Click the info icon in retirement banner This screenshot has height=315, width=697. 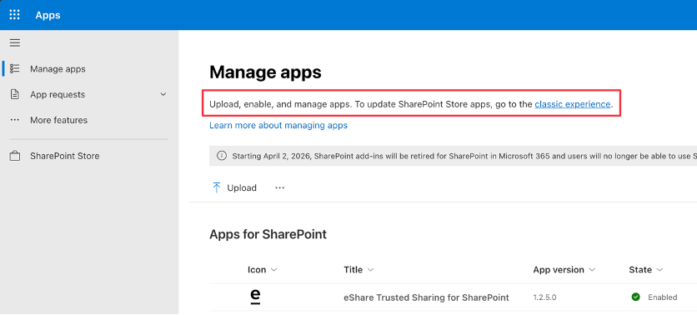221,156
